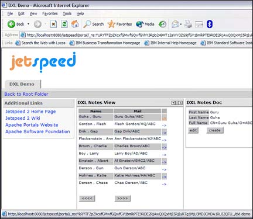
Task: Click the arrow icon for Gordon, Flash row
Action: (164, 126)
